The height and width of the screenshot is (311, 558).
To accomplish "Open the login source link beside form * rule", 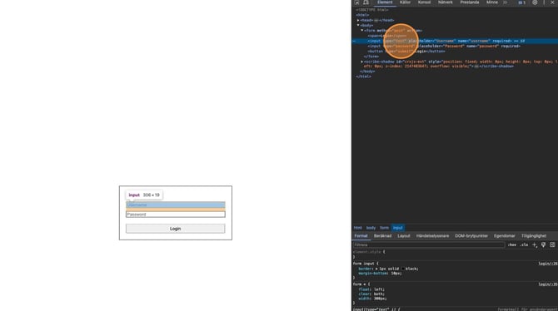I will [x=548, y=284].
